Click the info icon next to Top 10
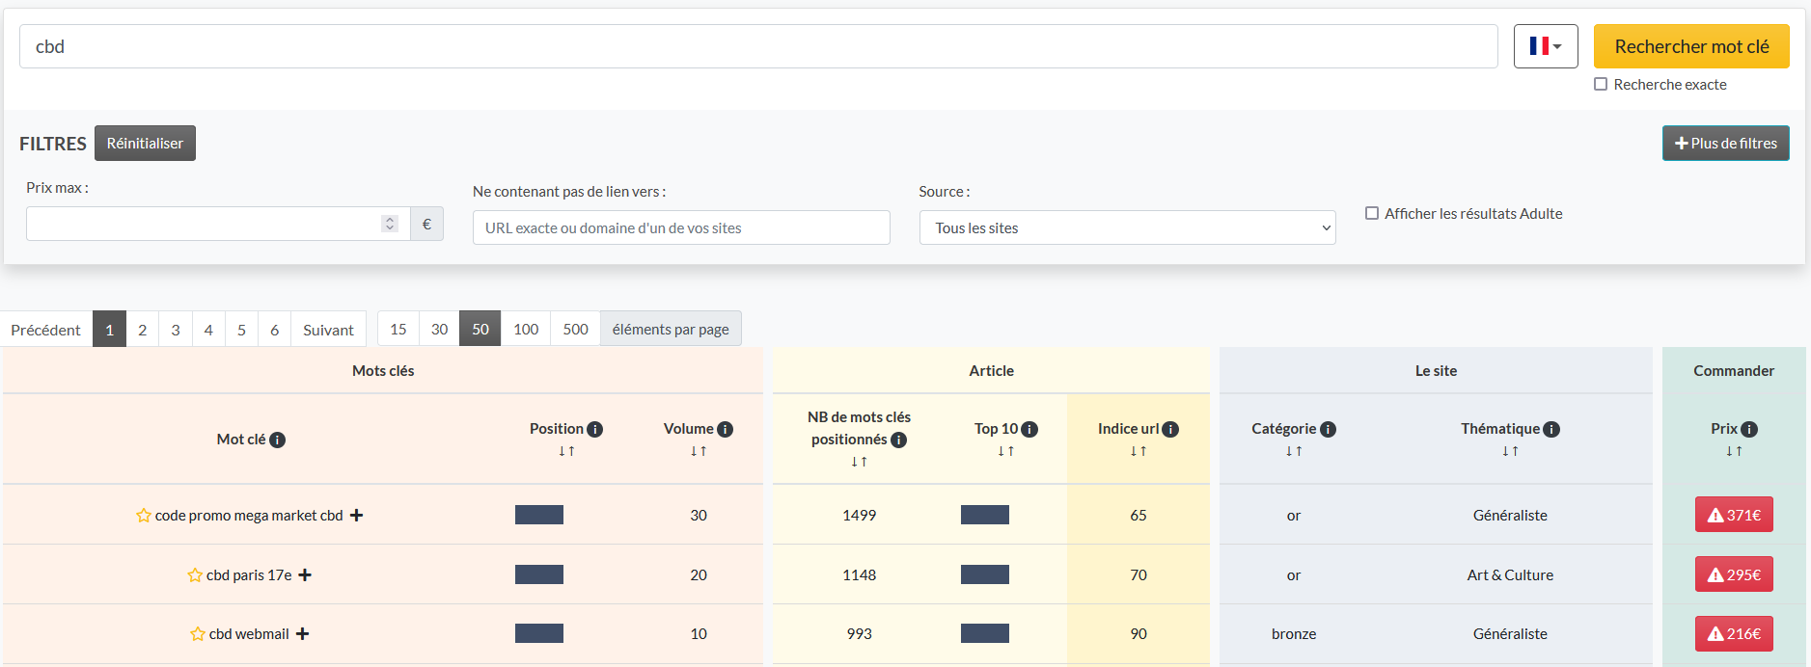 (x=1029, y=429)
